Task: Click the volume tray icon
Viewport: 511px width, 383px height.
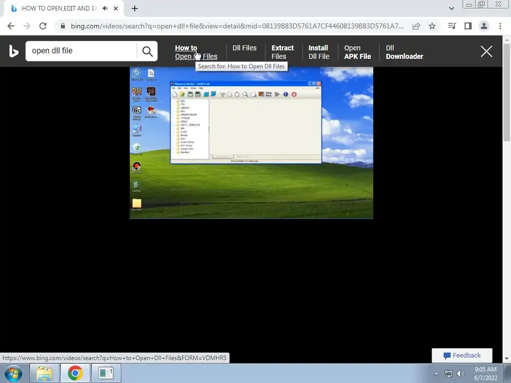Action: 461,374
